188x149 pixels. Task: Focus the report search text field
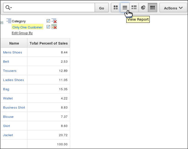[x=53, y=8]
